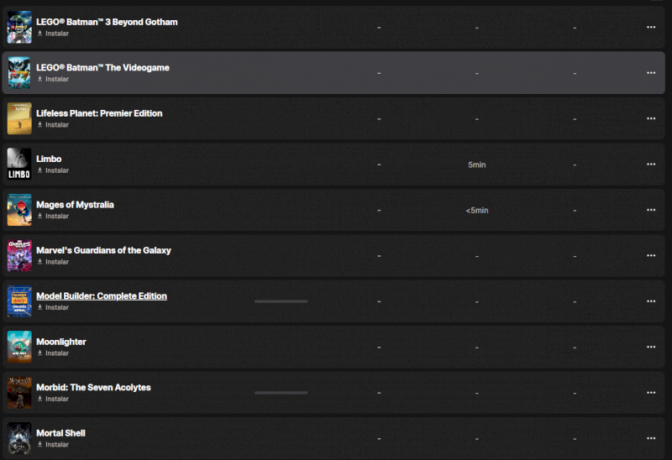The height and width of the screenshot is (460, 672).
Task: Click the Limbo cover thumbnail
Action: tap(19, 164)
